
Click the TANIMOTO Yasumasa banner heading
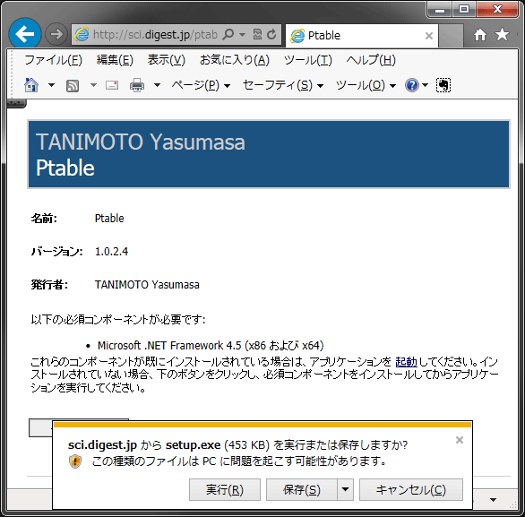[x=141, y=142]
